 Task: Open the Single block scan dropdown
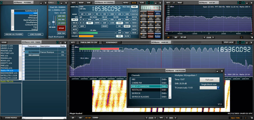point(218,88)
